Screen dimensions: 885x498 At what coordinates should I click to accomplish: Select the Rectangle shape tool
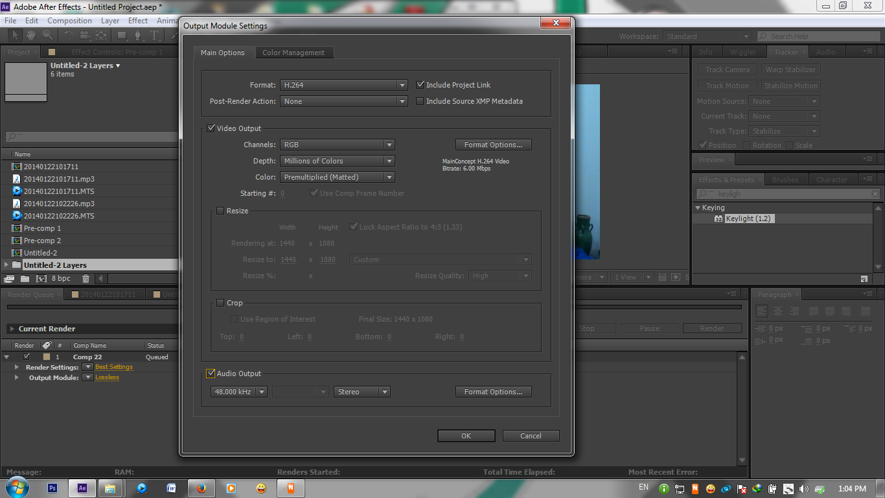[x=122, y=35]
